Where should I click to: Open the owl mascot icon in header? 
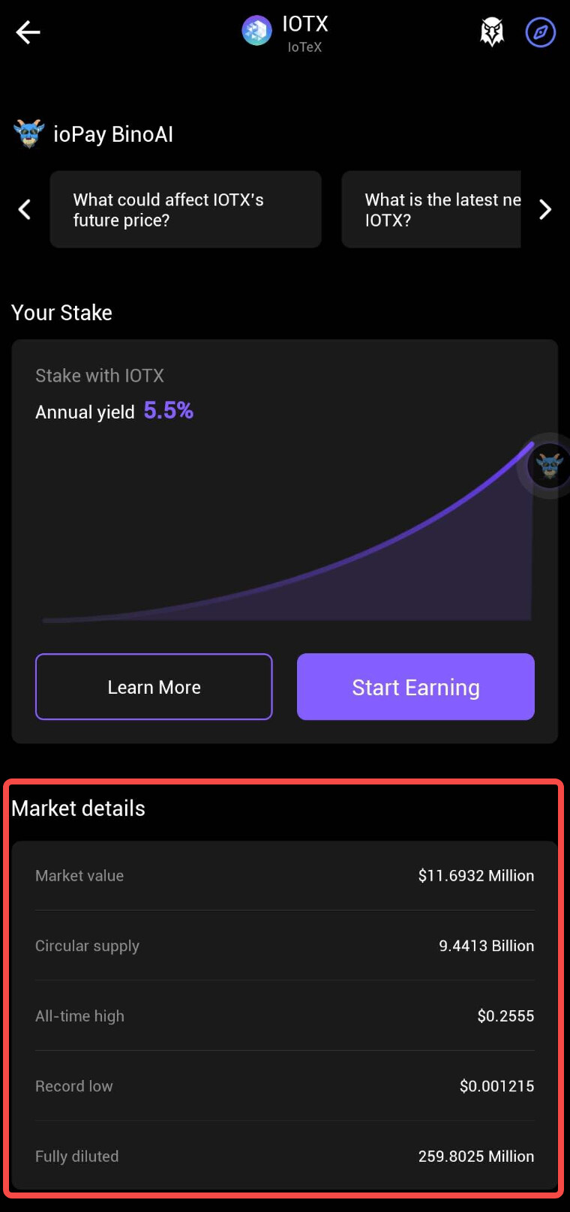pos(492,32)
